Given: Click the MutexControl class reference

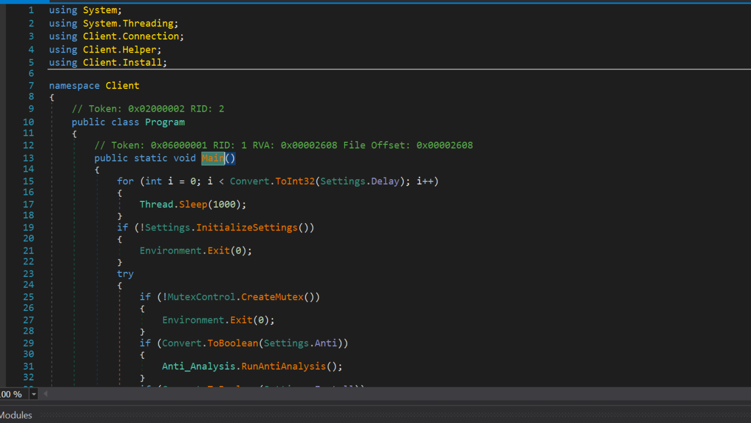Looking at the screenshot, I should (201, 297).
